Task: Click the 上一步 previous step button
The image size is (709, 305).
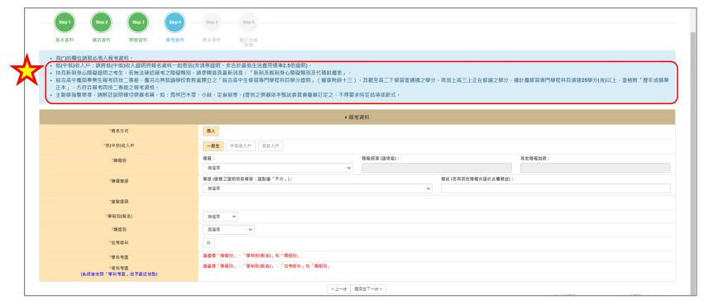Action: pyautogui.click(x=338, y=288)
